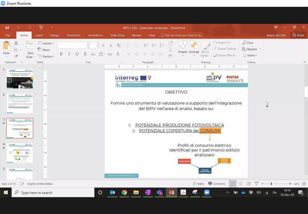308x214 pixels.
Task: Open the Change Case Aa dropdown
Action: pos(110,54)
